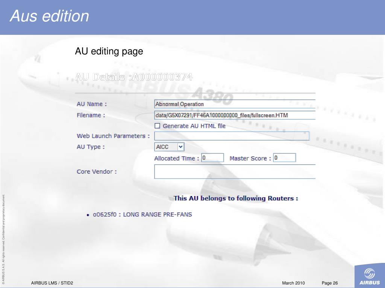
Task: Click the 'AU editing page' caption
Action: point(109,51)
